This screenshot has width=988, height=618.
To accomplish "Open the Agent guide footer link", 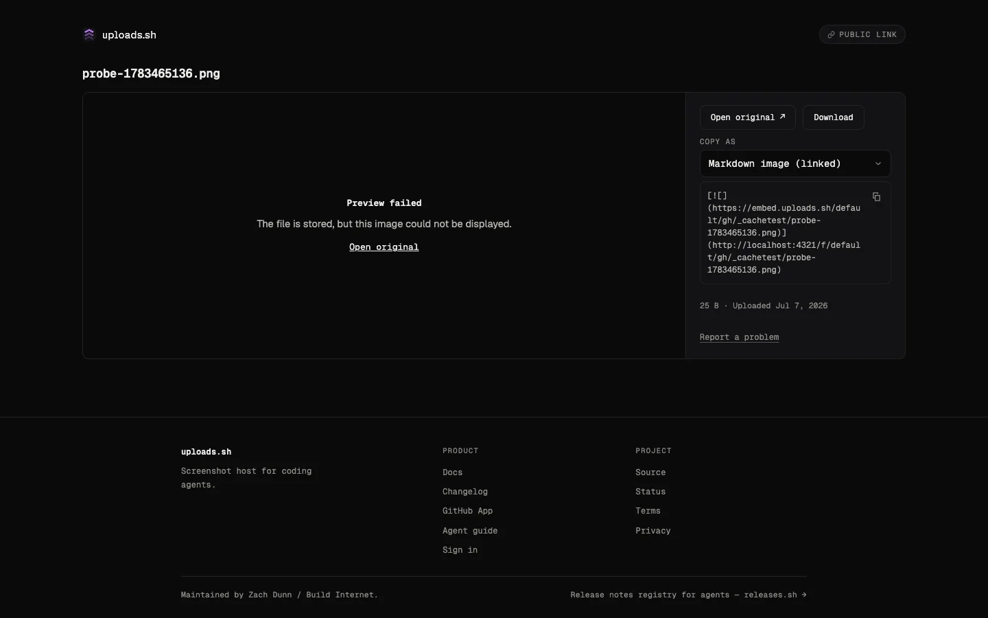I will (x=470, y=531).
